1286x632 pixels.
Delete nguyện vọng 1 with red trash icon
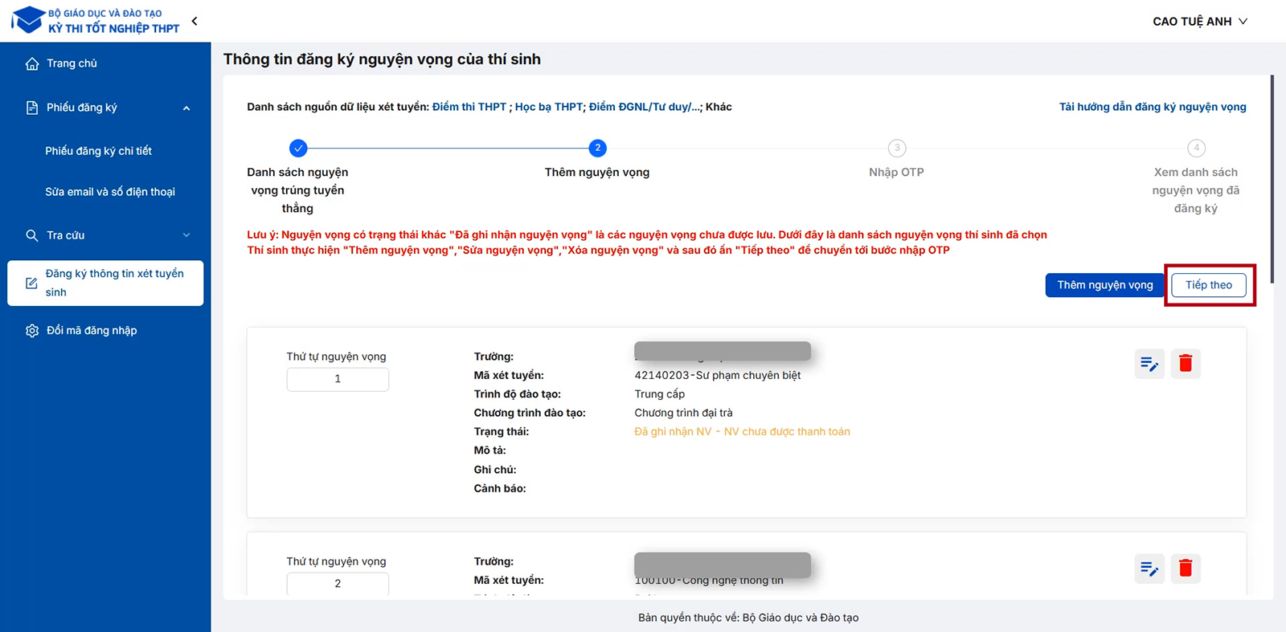pyautogui.click(x=1185, y=364)
